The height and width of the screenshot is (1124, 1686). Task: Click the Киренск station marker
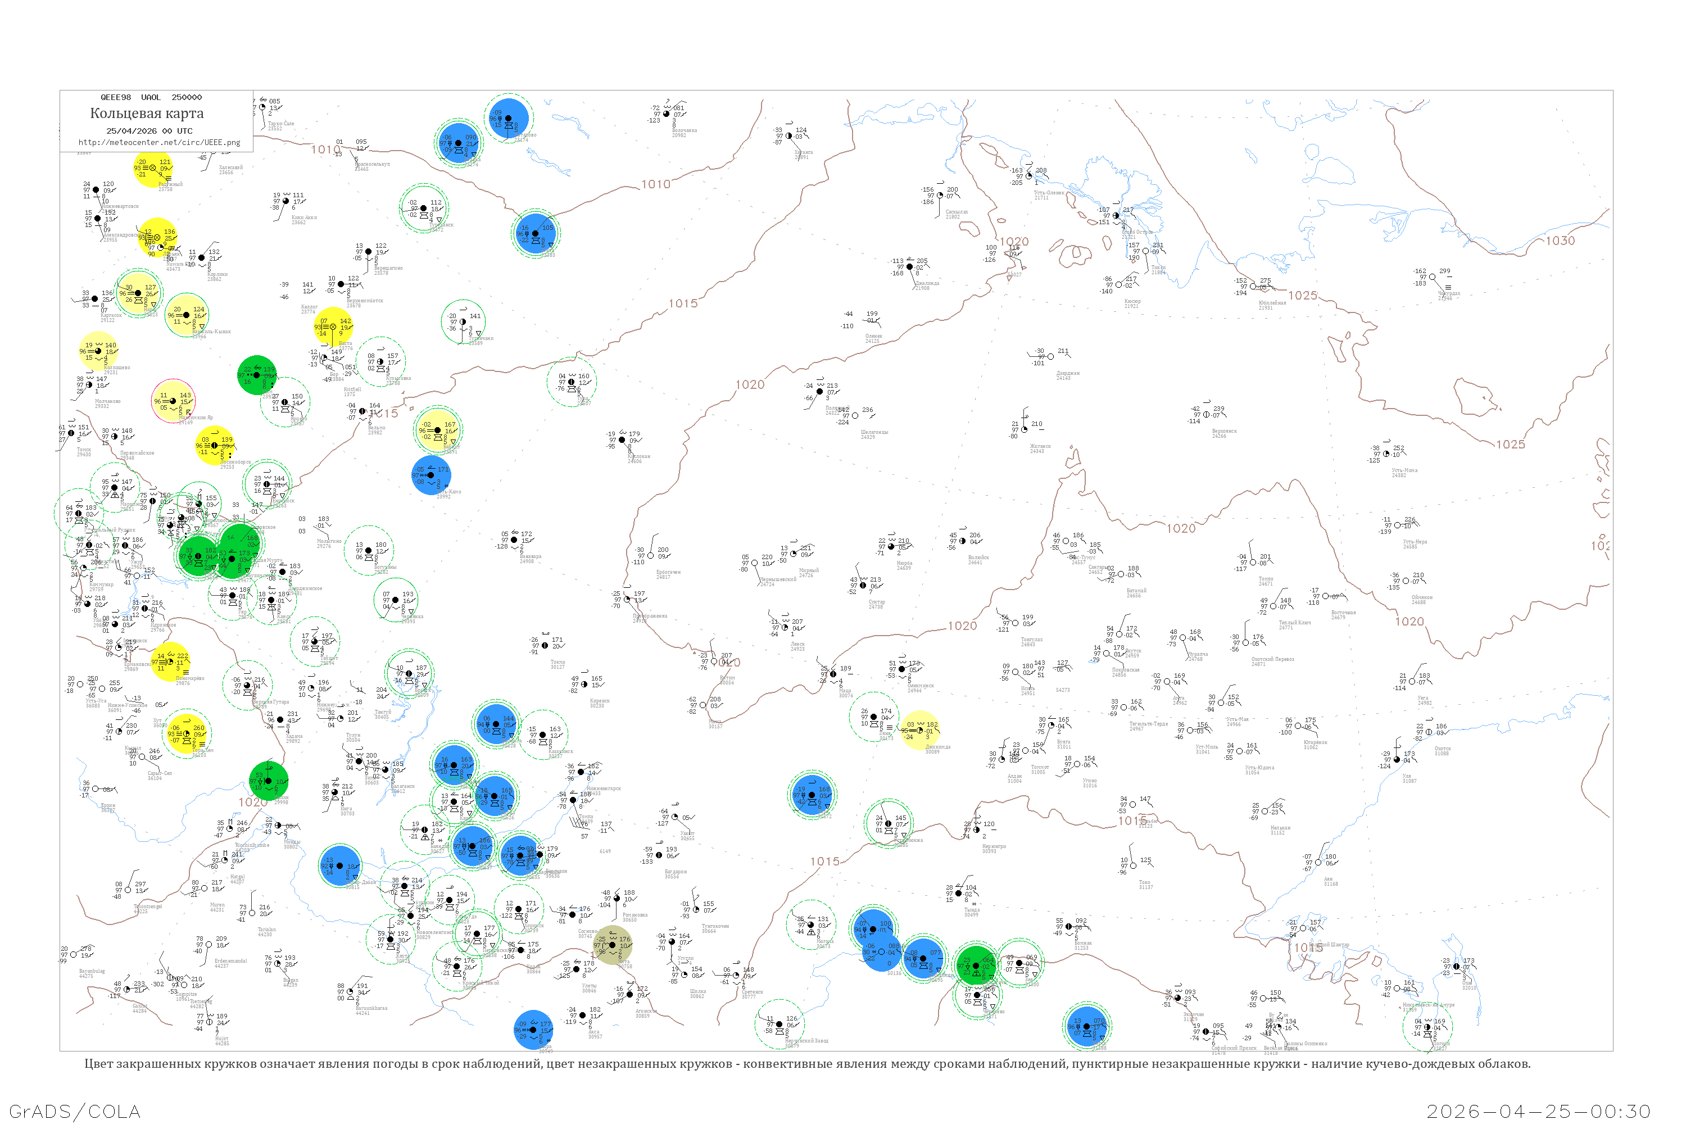(x=584, y=685)
